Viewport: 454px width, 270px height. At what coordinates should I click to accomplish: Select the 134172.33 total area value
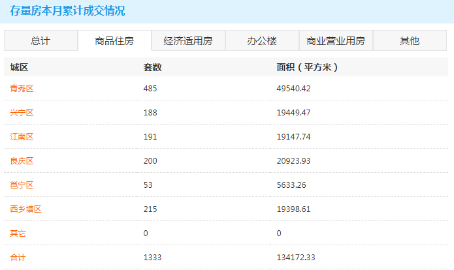[x=296, y=257]
